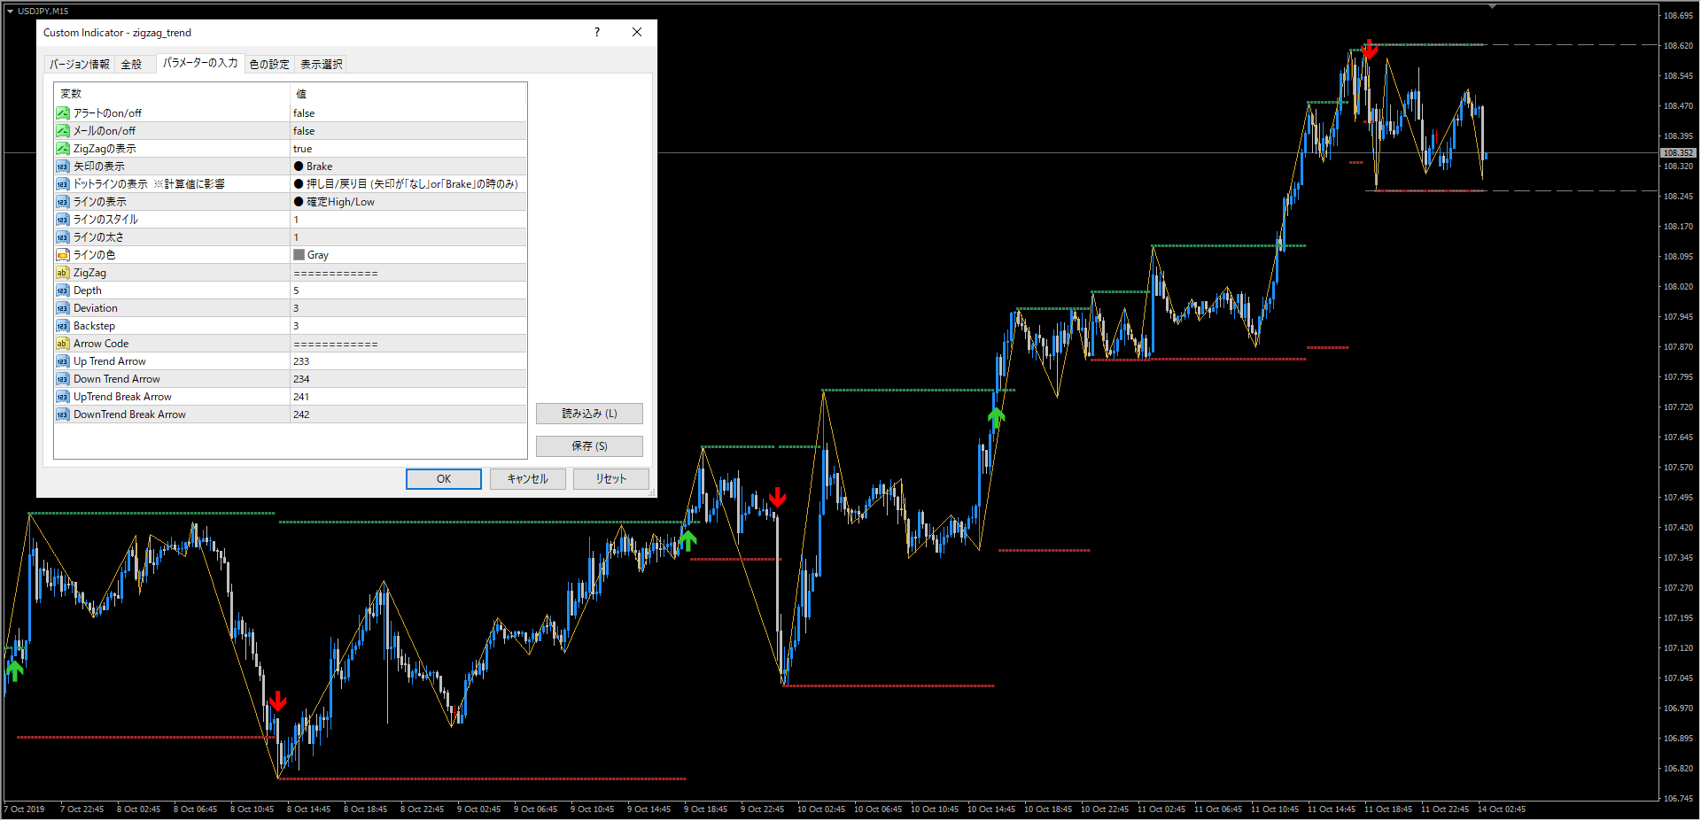Click the ラインの太さ row icon
Image resolution: width=1701 pixels, height=821 pixels.
click(x=63, y=237)
